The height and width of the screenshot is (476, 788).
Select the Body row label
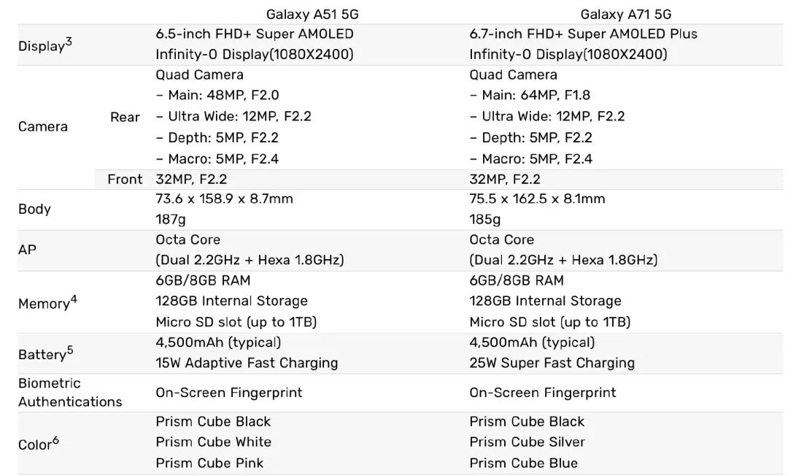click(34, 209)
